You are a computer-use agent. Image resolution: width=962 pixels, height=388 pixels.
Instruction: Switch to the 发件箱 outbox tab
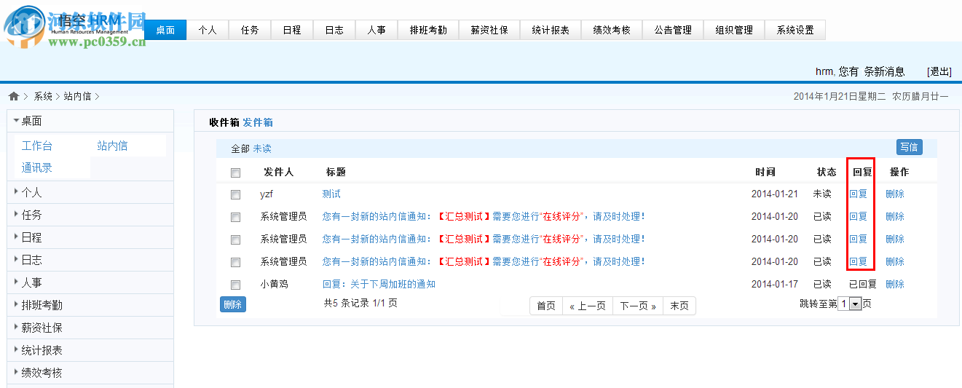tap(258, 122)
